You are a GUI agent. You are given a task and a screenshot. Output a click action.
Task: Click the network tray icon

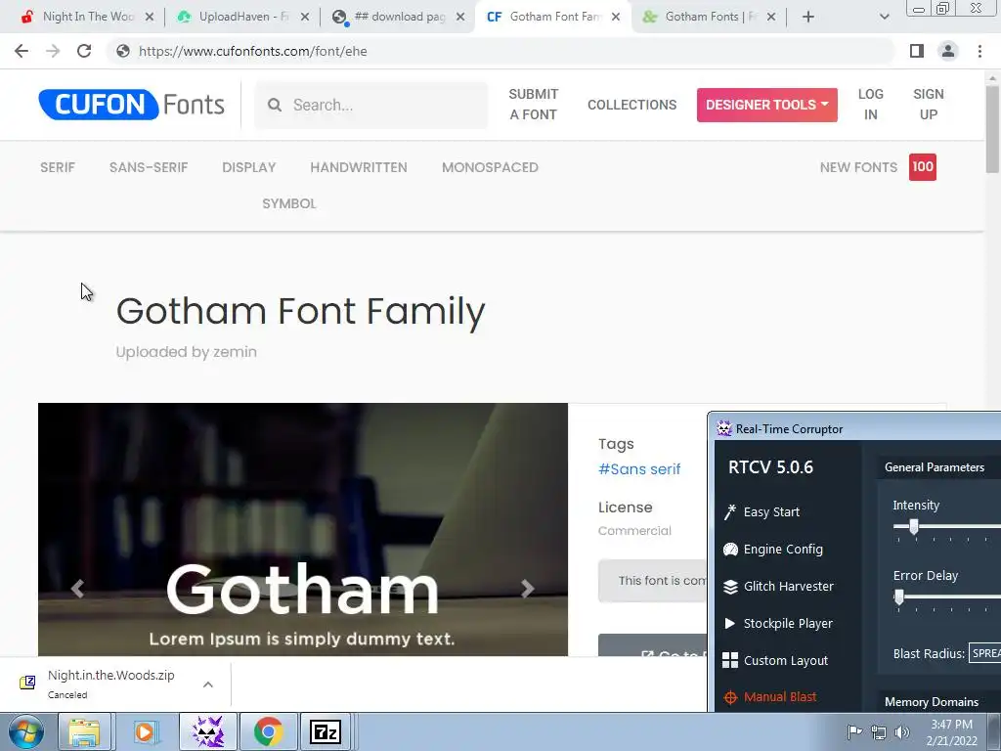click(879, 732)
